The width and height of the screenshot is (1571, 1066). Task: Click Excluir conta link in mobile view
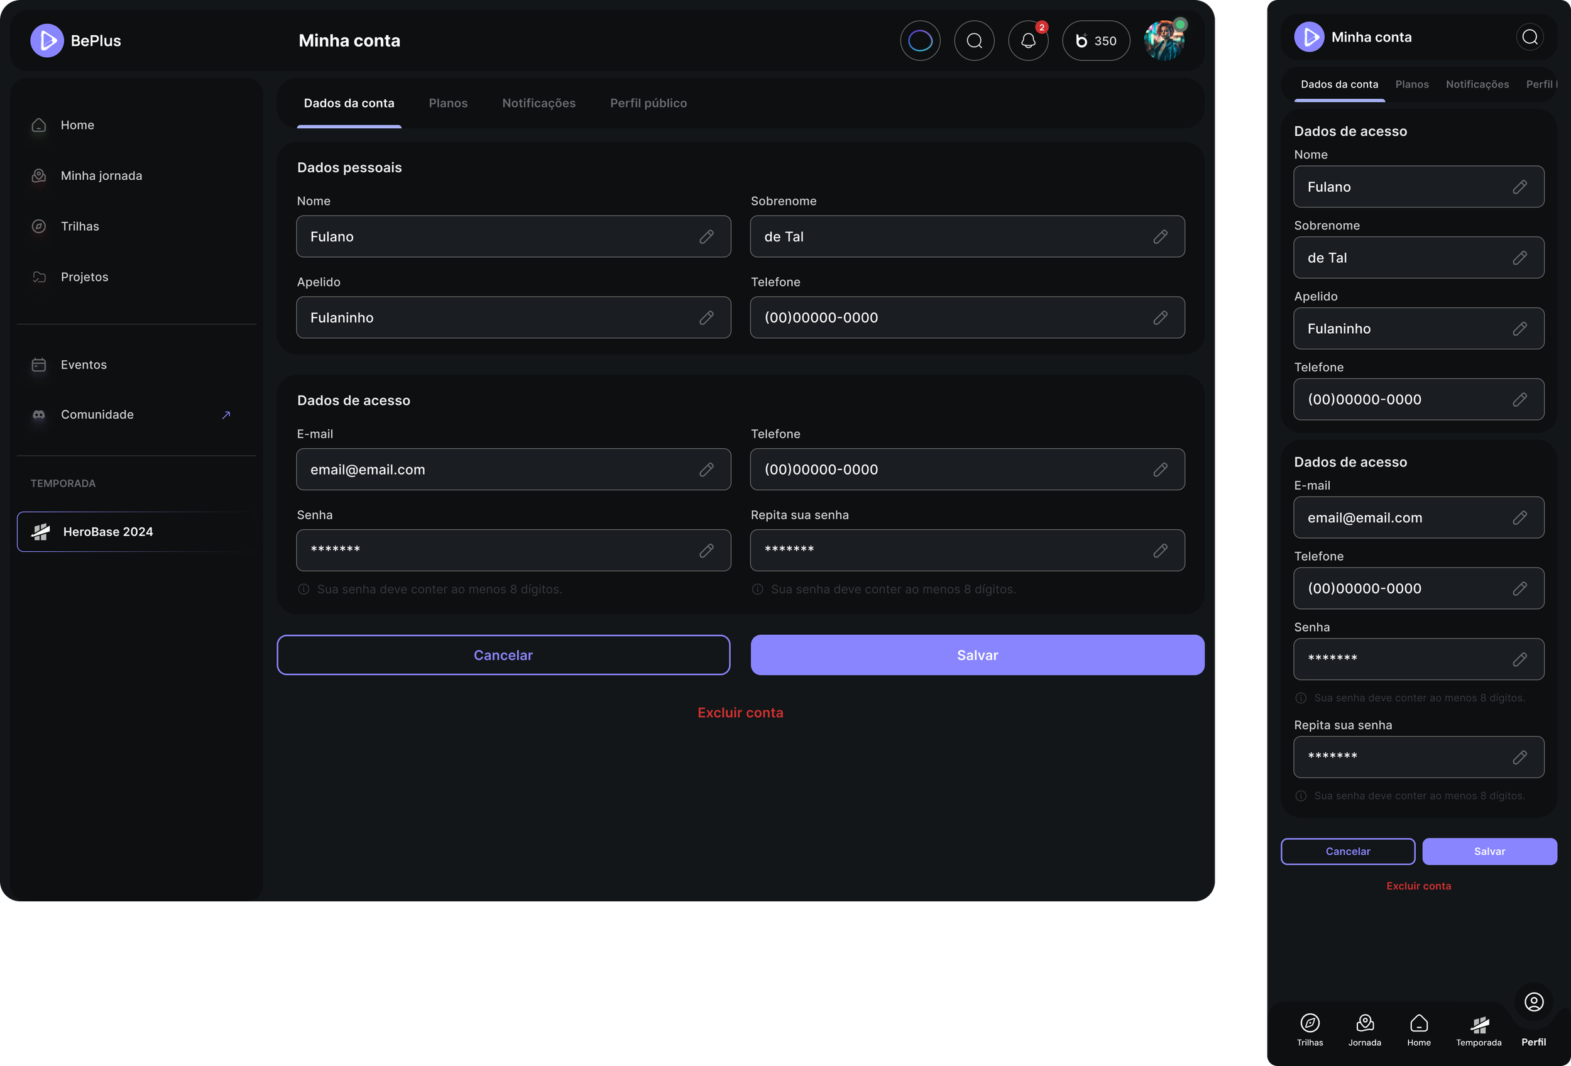[1418, 886]
